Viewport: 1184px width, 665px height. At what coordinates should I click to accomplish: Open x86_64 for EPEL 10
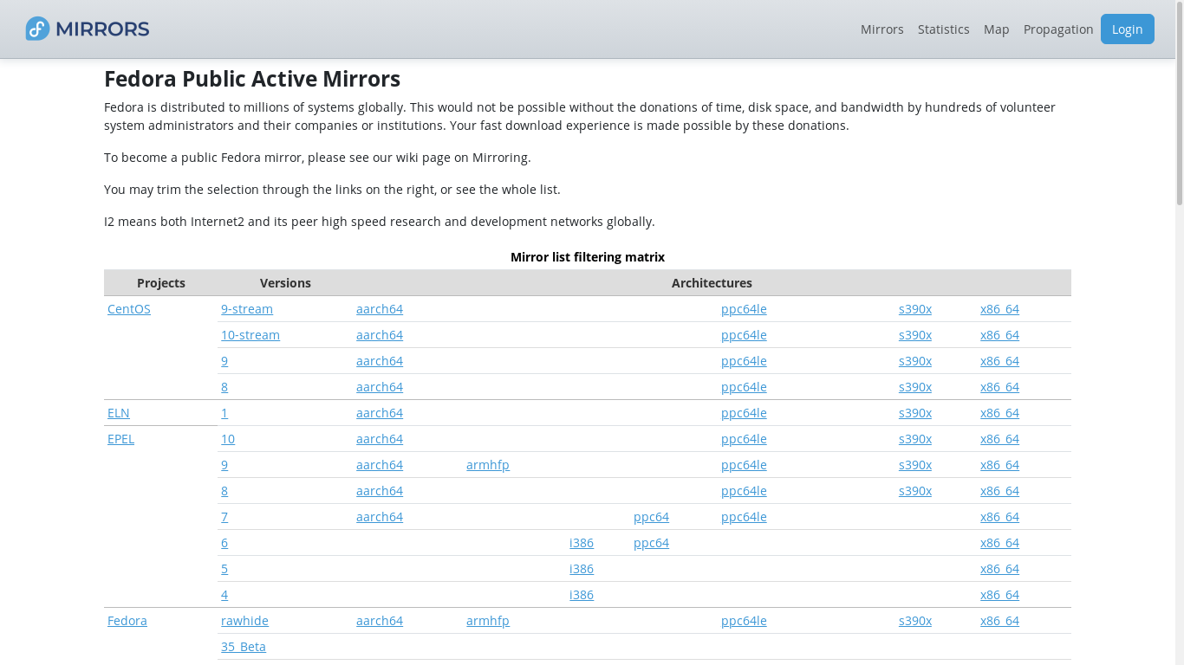click(x=999, y=439)
